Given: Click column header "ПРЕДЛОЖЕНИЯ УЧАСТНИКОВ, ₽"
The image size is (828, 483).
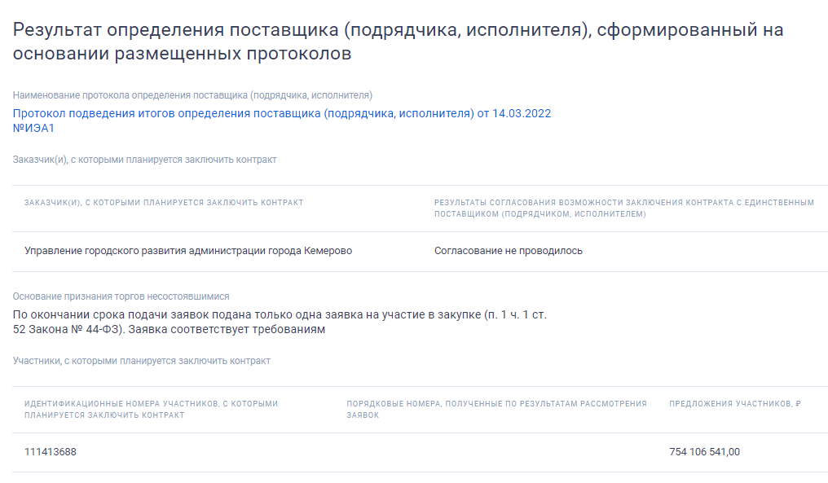Looking at the screenshot, I should click(x=735, y=404).
